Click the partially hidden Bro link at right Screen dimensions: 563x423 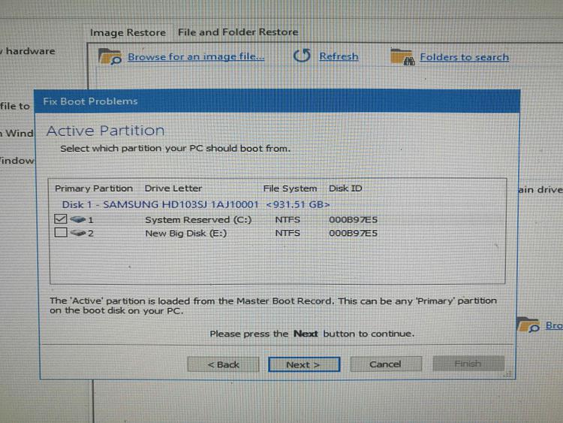(x=554, y=325)
